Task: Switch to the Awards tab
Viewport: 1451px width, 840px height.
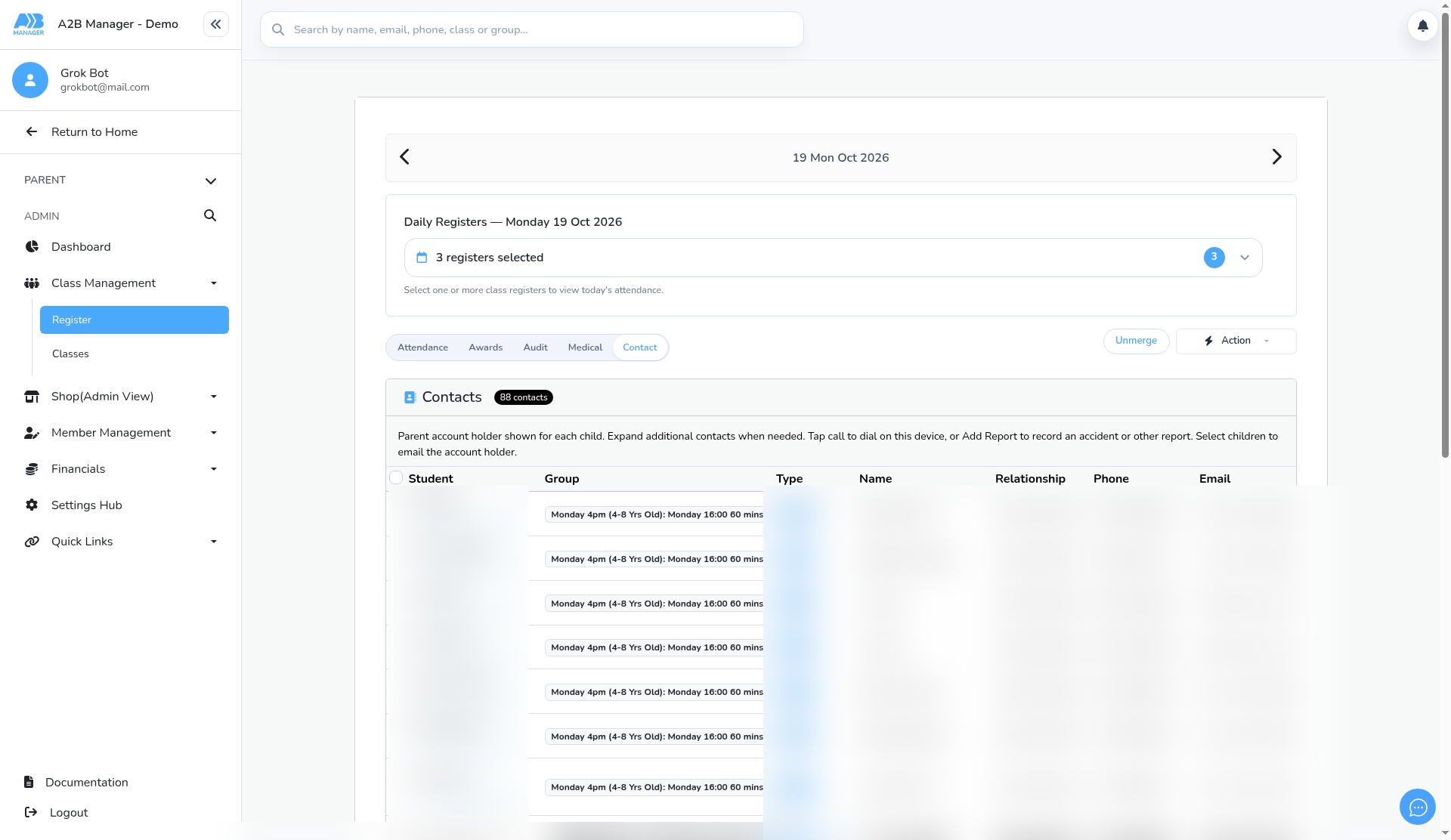Action: (485, 347)
